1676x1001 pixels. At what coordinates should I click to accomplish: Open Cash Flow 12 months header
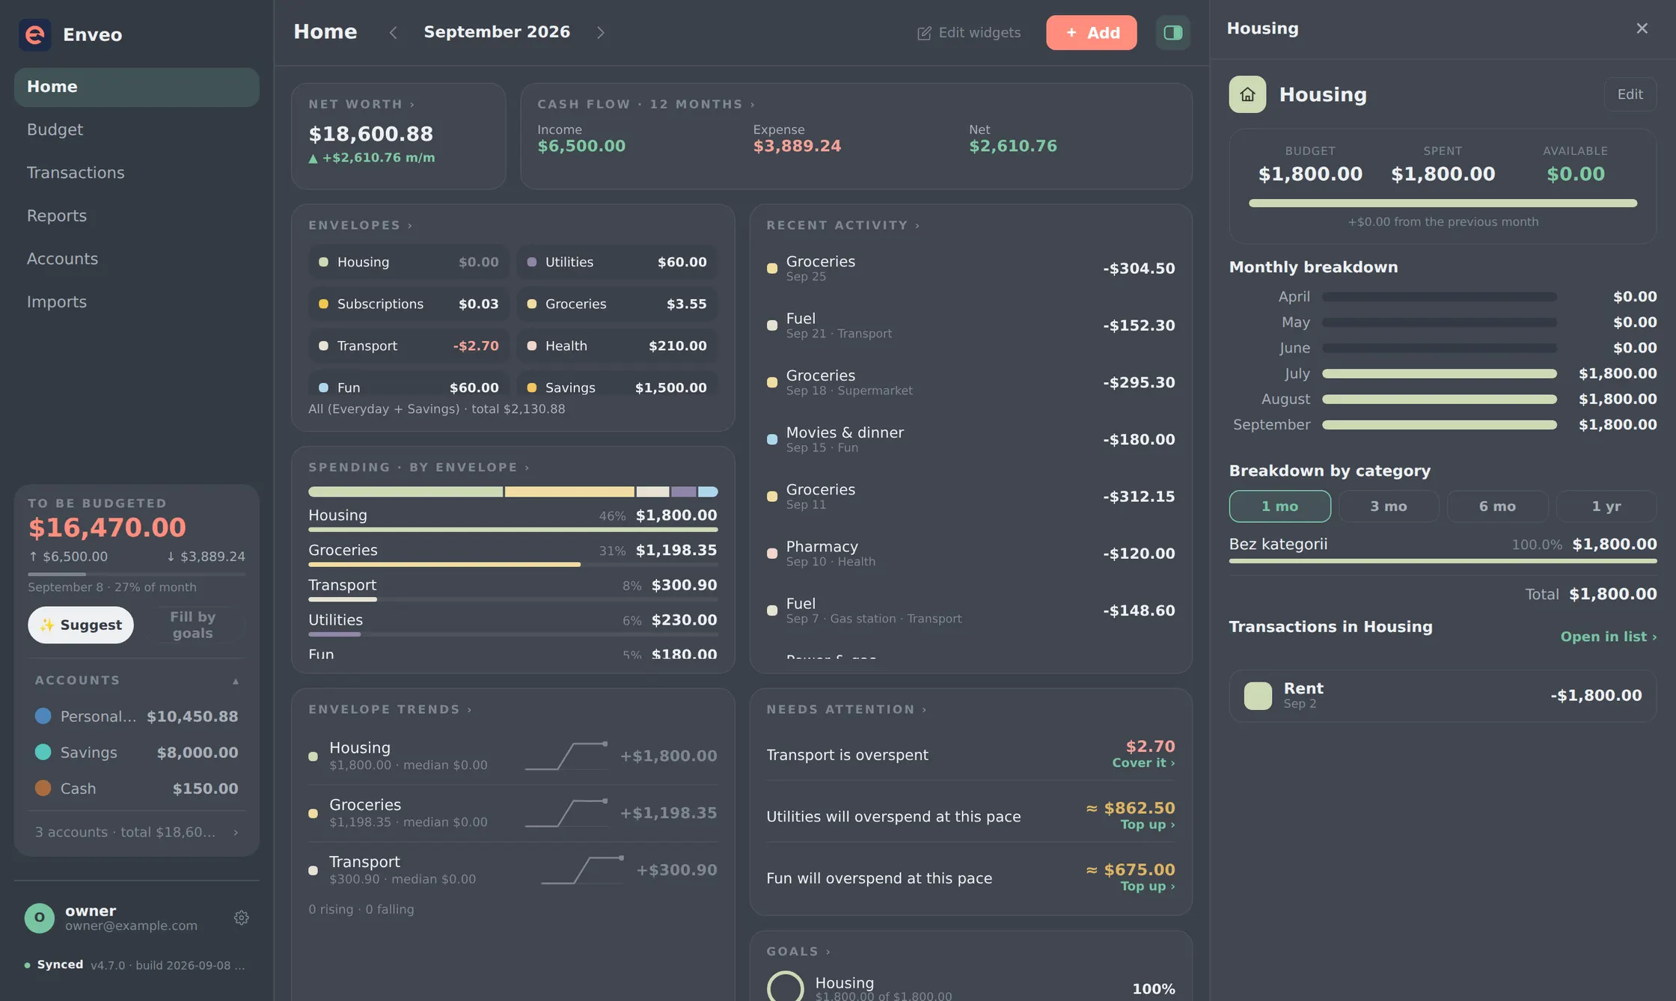(646, 104)
